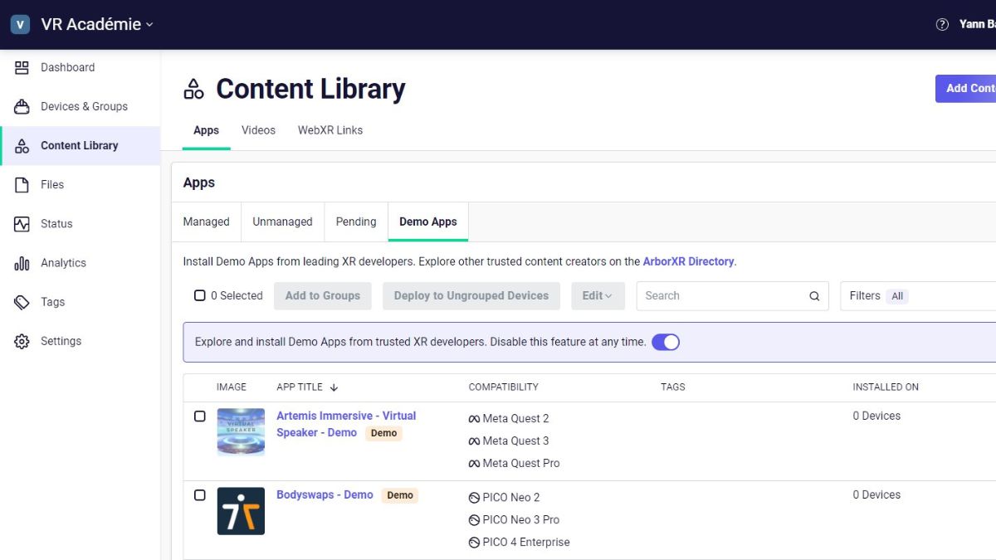Screen dimensions: 996x560
Task: Check the Artemis Immersive row checkbox
Action: point(200,416)
